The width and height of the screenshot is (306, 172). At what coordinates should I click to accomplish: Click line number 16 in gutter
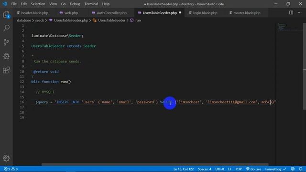(22, 102)
